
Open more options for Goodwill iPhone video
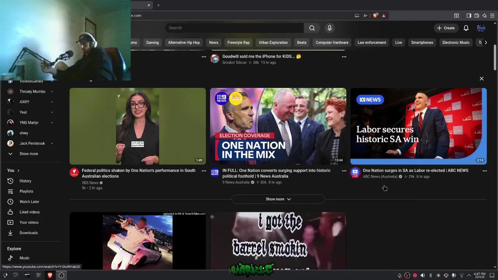pyautogui.click(x=344, y=57)
